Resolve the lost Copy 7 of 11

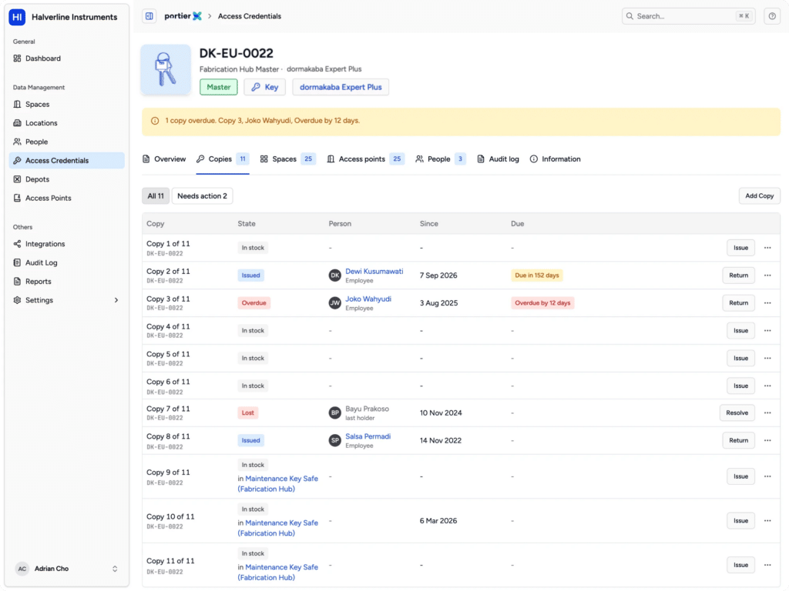pyautogui.click(x=737, y=412)
